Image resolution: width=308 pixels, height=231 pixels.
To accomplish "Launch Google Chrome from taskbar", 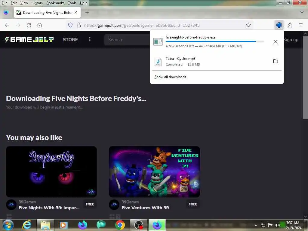I will (x=120, y=225).
